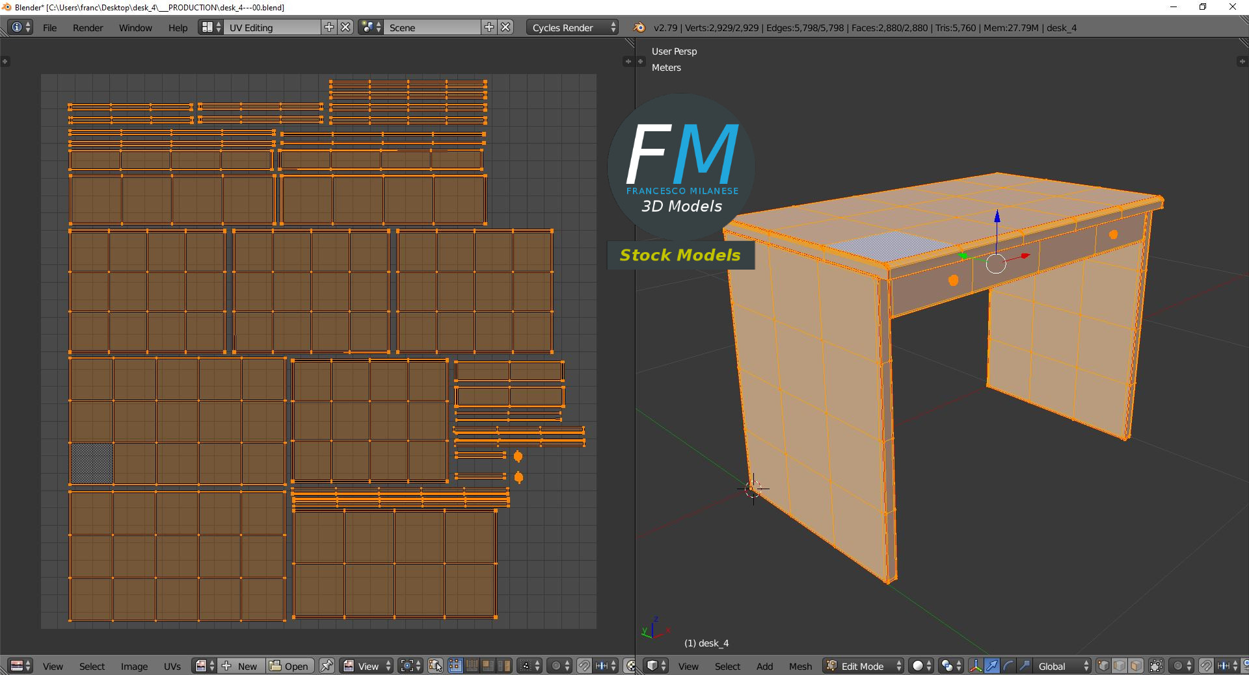The width and height of the screenshot is (1249, 675).
Task: Click the New image button
Action: (x=240, y=666)
